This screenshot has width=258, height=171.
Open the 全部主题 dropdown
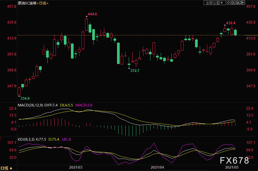pyautogui.click(x=214, y=3)
